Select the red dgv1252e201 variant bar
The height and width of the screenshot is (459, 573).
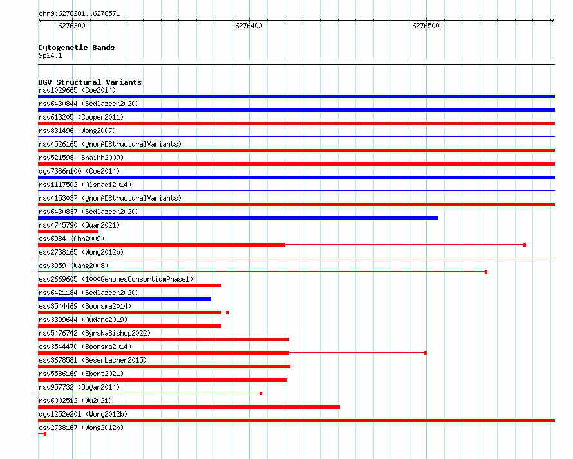[x=296, y=420]
